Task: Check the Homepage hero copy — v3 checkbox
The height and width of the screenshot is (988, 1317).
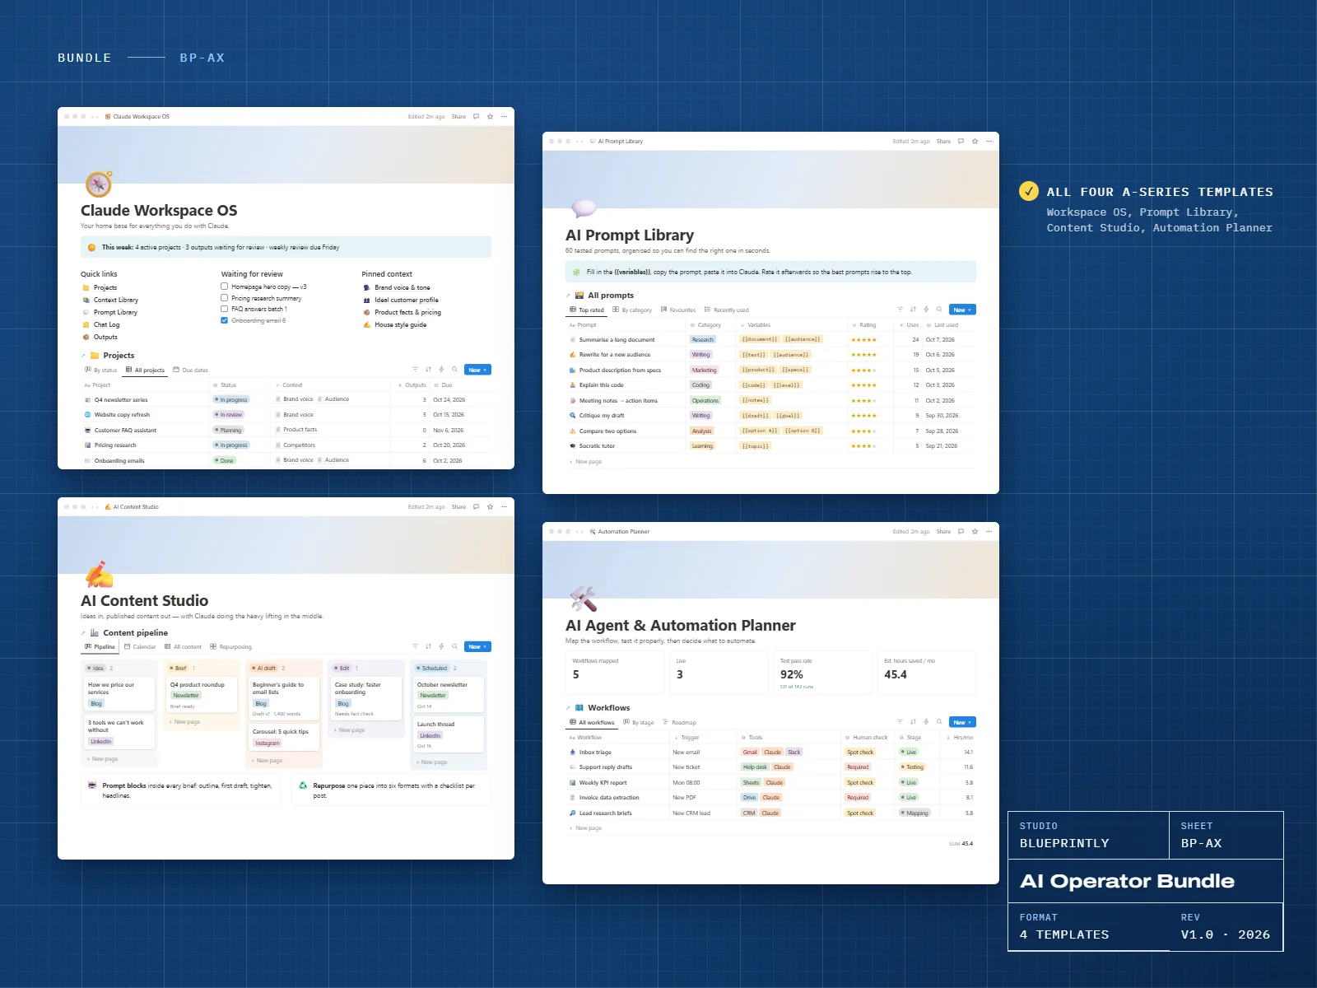Action: [224, 287]
